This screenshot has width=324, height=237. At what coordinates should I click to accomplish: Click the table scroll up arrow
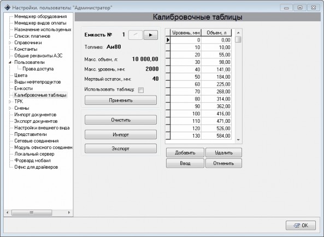coord(238,33)
